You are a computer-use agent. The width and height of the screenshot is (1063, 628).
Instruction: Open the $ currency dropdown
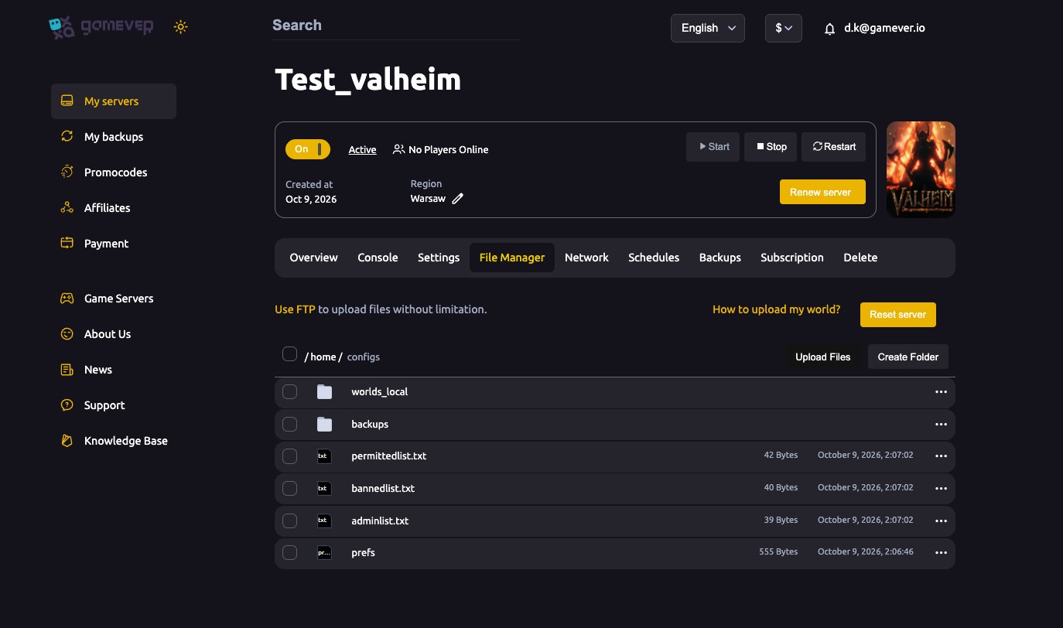coord(784,28)
